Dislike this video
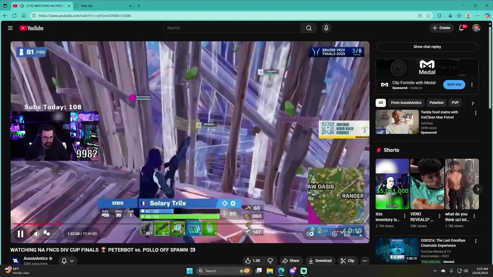Image resolution: width=493 pixels, height=277 pixels. [270, 260]
